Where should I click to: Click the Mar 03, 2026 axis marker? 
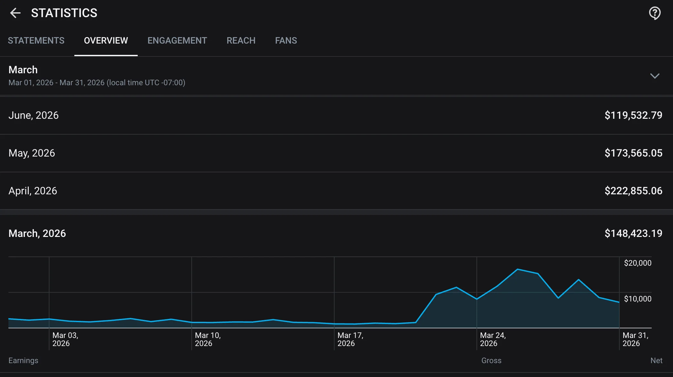pos(65,339)
